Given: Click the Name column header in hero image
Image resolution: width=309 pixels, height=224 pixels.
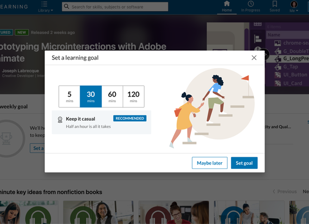Looking at the screenshot, I should (x=274, y=35).
